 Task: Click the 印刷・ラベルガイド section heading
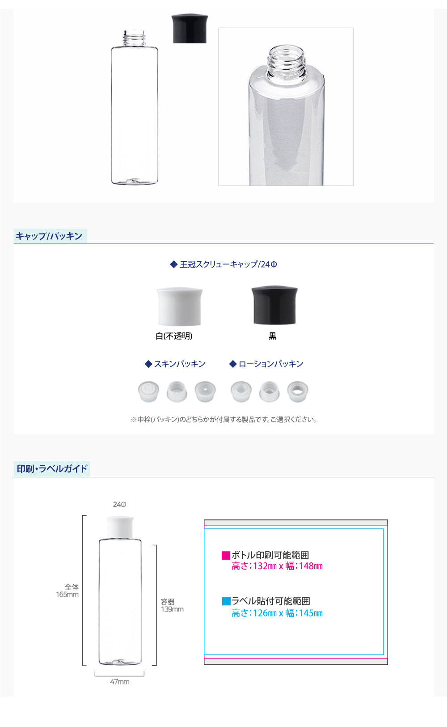(52, 469)
